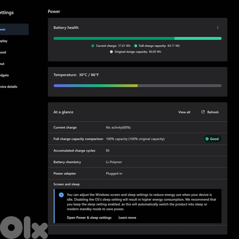This screenshot has height=239, width=239.
Task: Click the Current charge legend dot
Action: (x=93, y=46)
